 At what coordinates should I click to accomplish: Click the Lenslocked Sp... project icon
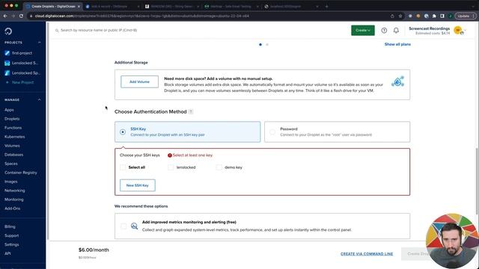pyautogui.click(x=7, y=73)
